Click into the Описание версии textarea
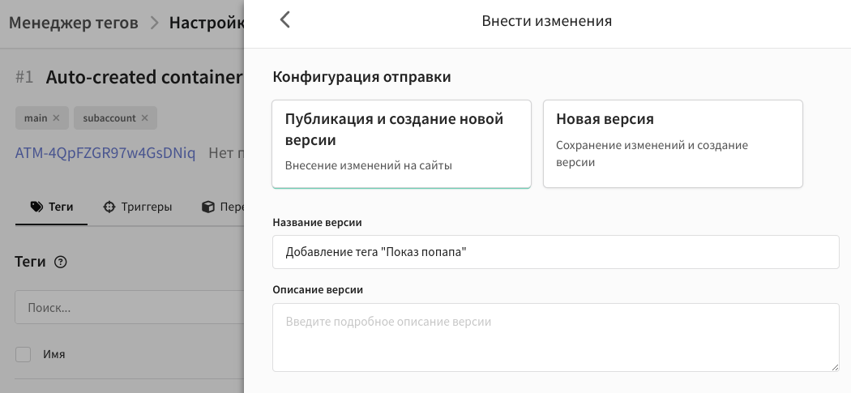 click(x=555, y=337)
